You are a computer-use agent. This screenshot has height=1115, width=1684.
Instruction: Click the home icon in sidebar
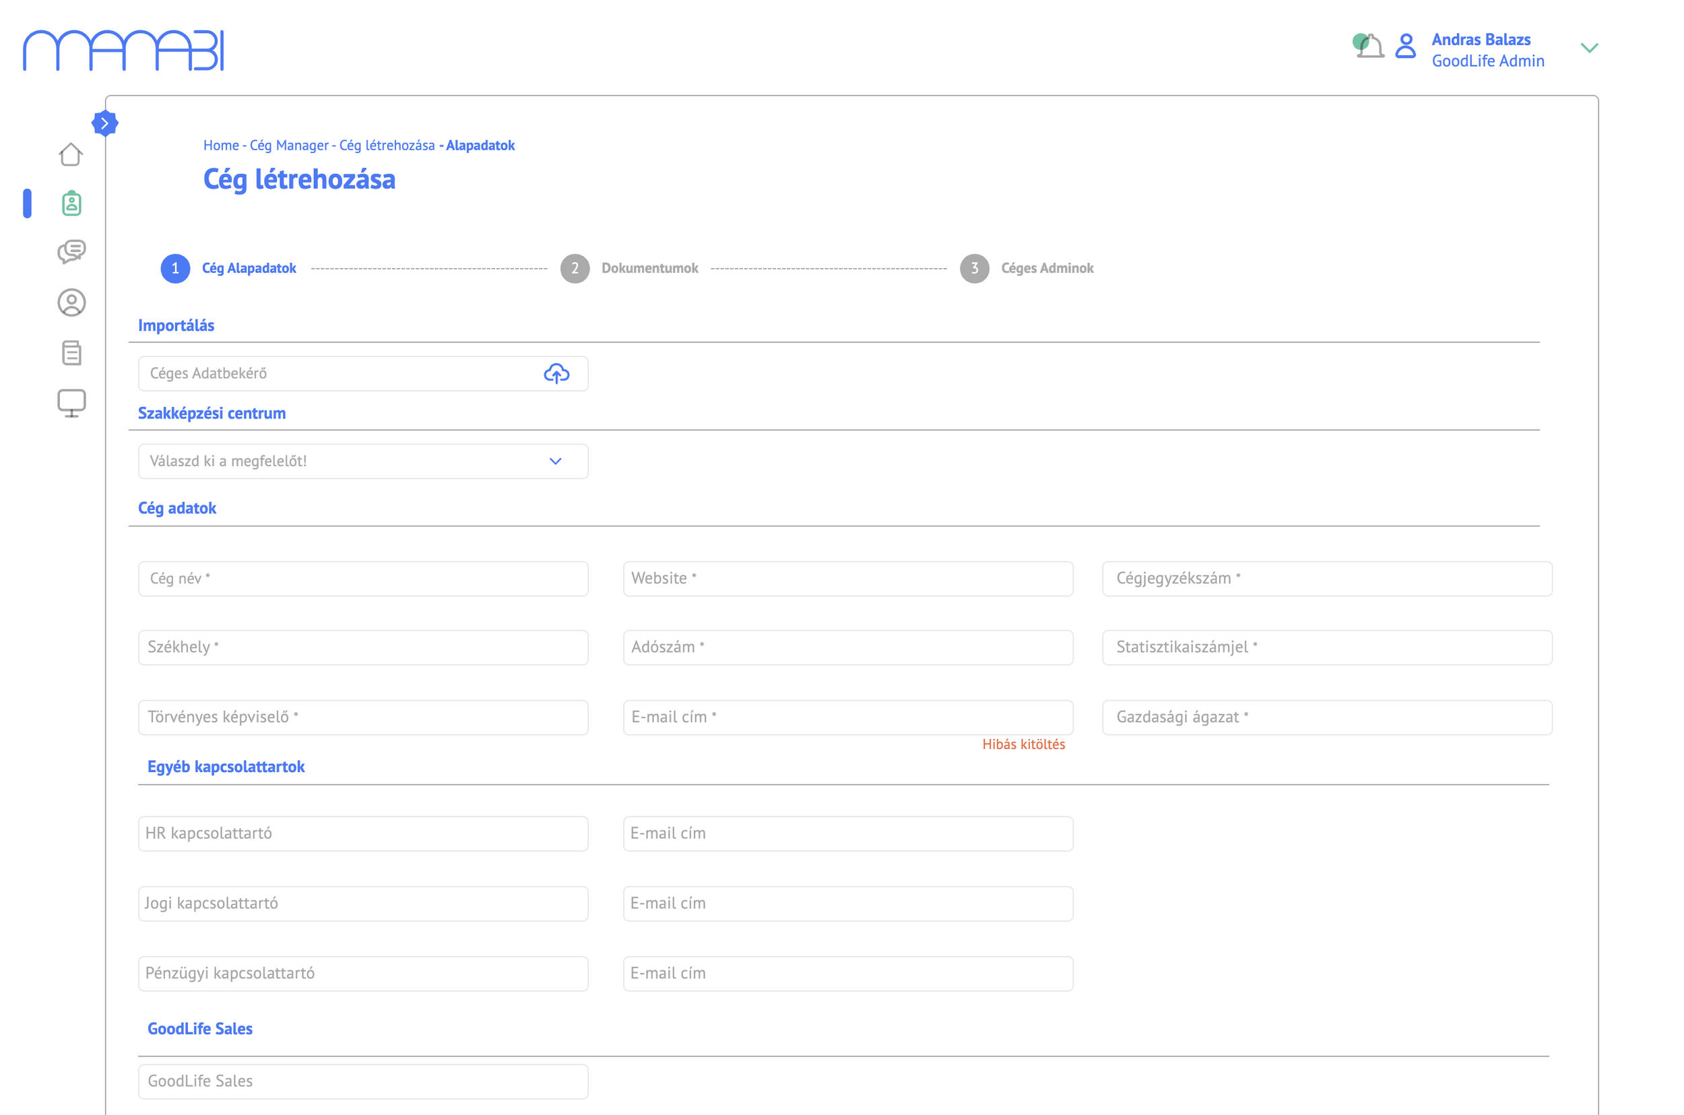pos(70,154)
